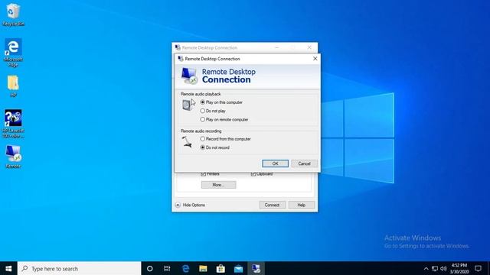Open the Mail app from the taskbar
The width and height of the screenshot is (490, 275).
pos(238,268)
